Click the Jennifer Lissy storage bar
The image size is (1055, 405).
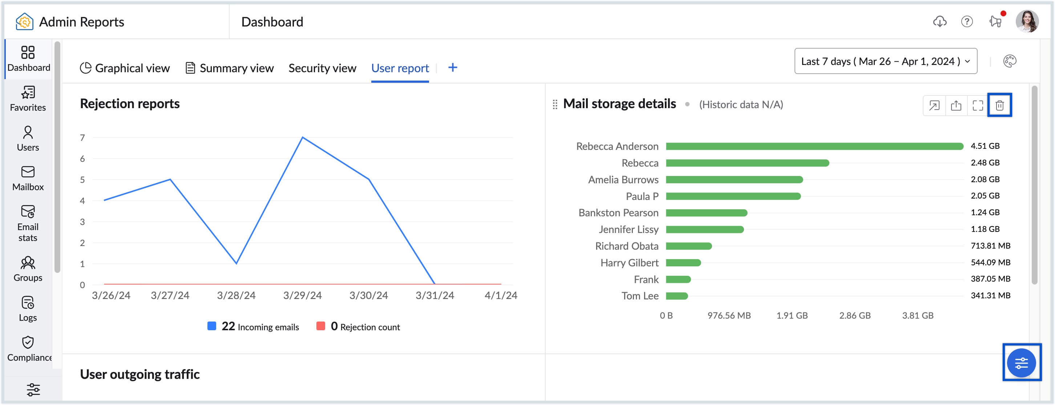click(x=705, y=229)
